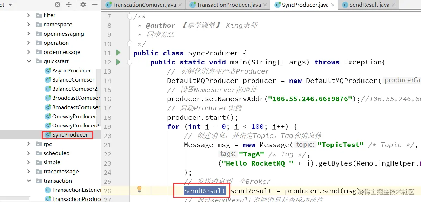Expand the operation folder
The height and width of the screenshot is (202, 421).
point(29,43)
